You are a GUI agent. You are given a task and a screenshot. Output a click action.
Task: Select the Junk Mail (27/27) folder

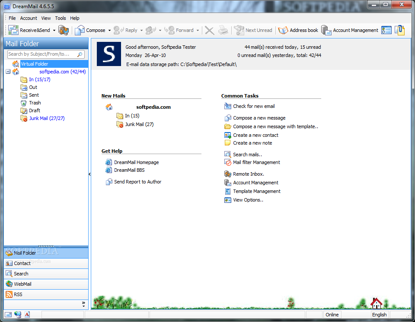(47, 118)
